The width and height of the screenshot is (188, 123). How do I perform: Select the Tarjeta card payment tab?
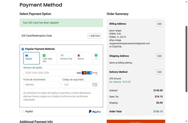pyautogui.click(x=31, y=58)
